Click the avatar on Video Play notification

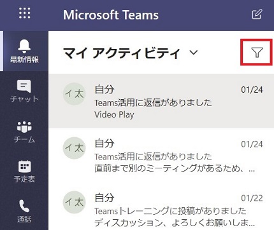(x=74, y=94)
